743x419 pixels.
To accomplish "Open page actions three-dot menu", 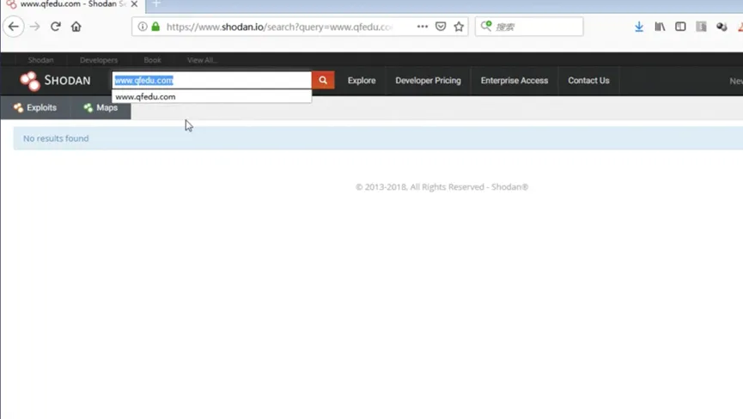I will click(x=423, y=27).
